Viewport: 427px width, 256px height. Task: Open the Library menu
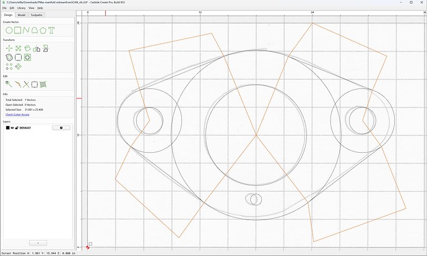21,8
